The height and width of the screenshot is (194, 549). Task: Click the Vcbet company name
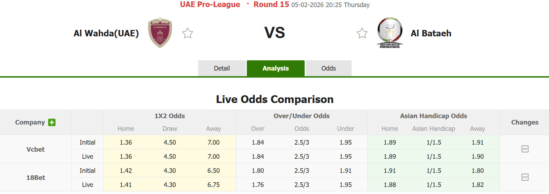pos(36,149)
